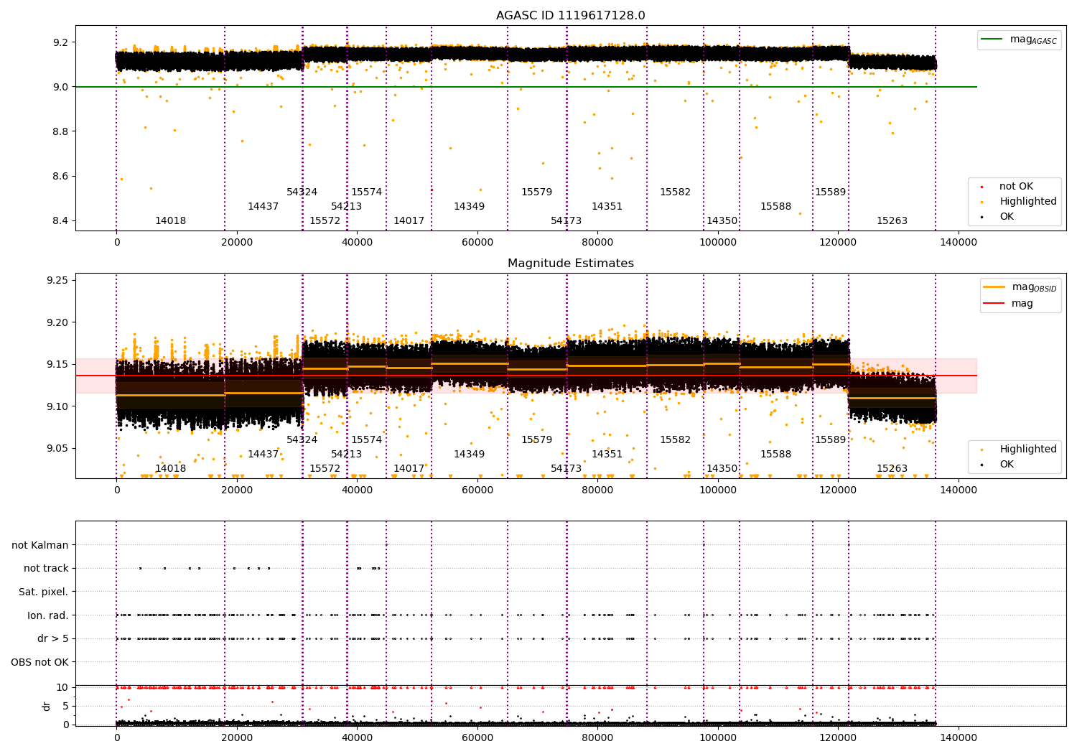Viewport: 1077px width, 754px height.
Task: Select the mag AGASC legend entry label
Action: tap(1033, 39)
